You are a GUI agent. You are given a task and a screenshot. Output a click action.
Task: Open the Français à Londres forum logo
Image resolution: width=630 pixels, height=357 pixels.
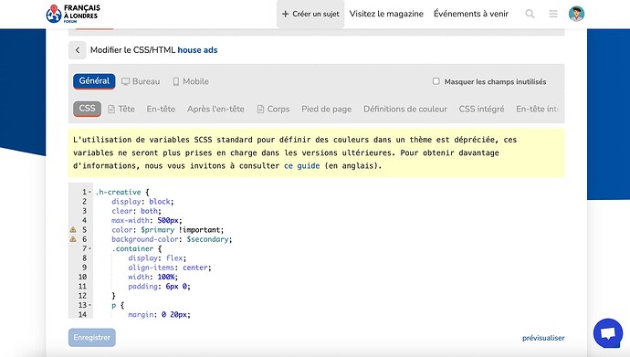(x=73, y=14)
